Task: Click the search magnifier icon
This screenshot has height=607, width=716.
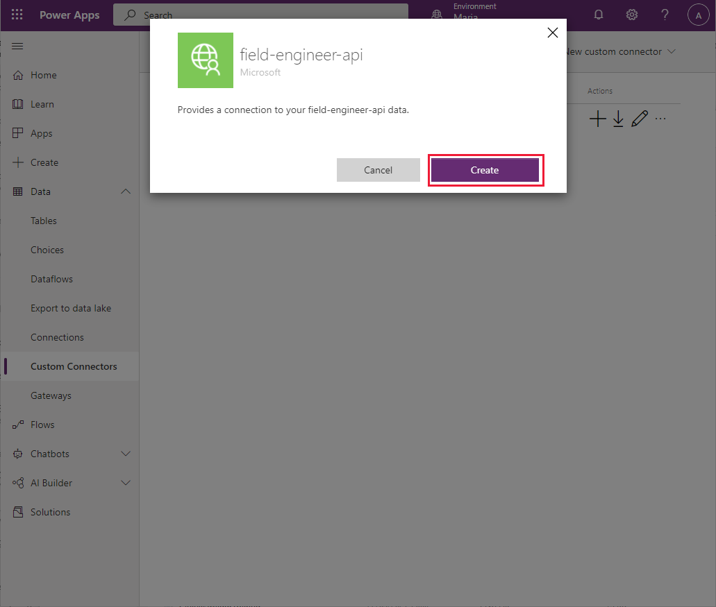Action: pos(130,15)
